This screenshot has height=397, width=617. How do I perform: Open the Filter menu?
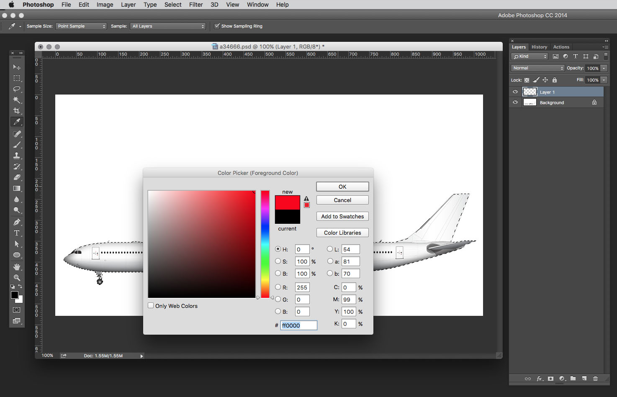point(196,5)
